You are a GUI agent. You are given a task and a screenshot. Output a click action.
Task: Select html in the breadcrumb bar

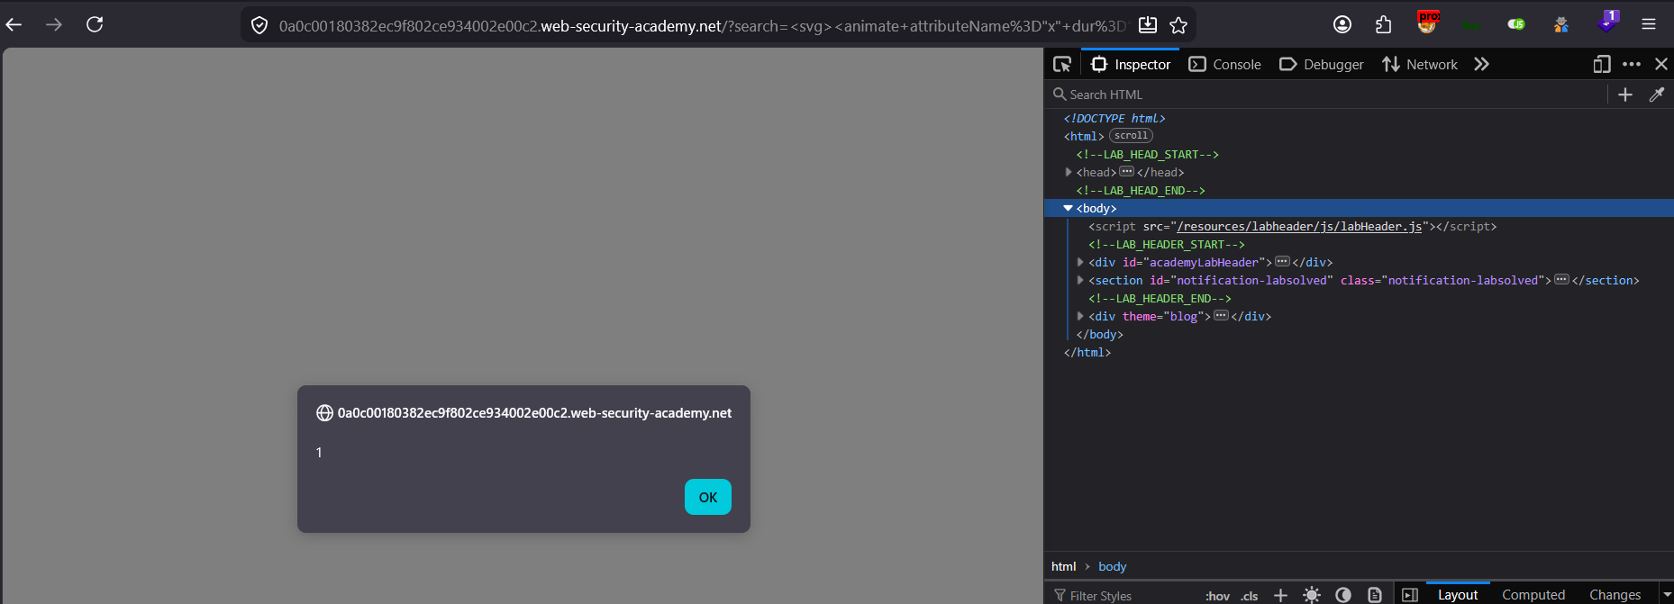click(1063, 566)
